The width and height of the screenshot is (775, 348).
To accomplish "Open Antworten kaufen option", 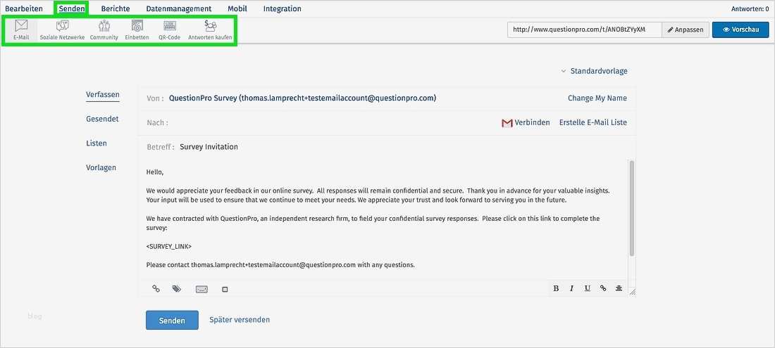I will click(x=210, y=30).
